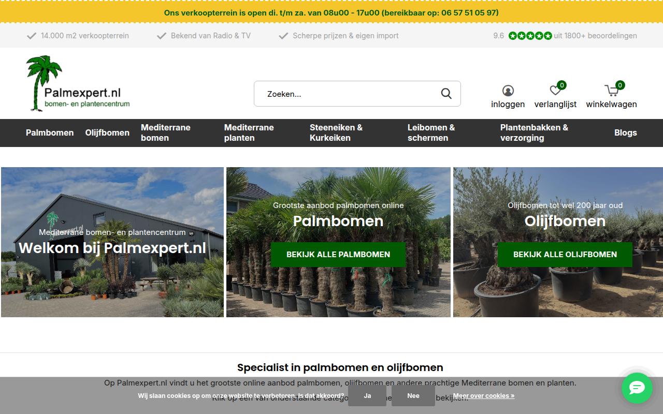Screen dimensions: 663x414
Task: Open Plantenbakken & verzorging menu
Action: click(534, 133)
